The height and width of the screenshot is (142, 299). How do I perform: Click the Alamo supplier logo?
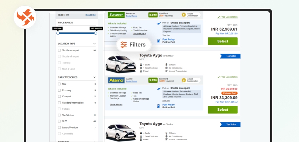click(x=116, y=80)
